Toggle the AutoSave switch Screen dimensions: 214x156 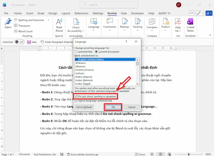coord(19,42)
